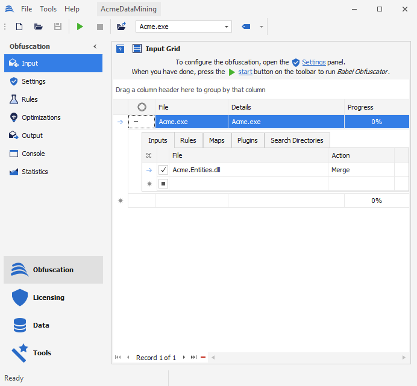Open Optimizations in the sidebar
Viewport: 417px width, 386px height.
click(41, 117)
